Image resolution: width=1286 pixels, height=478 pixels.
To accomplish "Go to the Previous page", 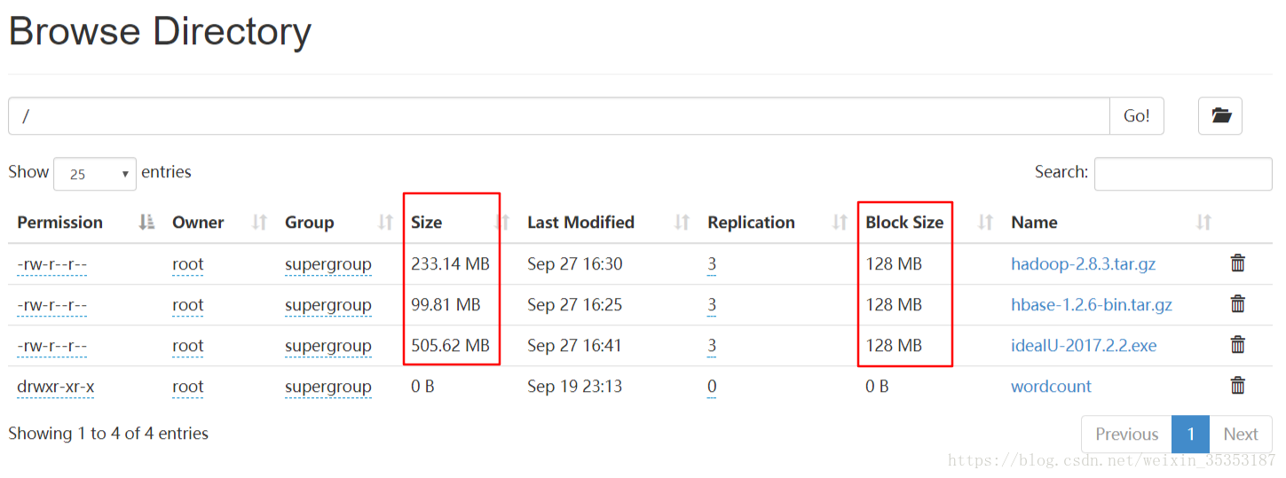I will [1126, 435].
